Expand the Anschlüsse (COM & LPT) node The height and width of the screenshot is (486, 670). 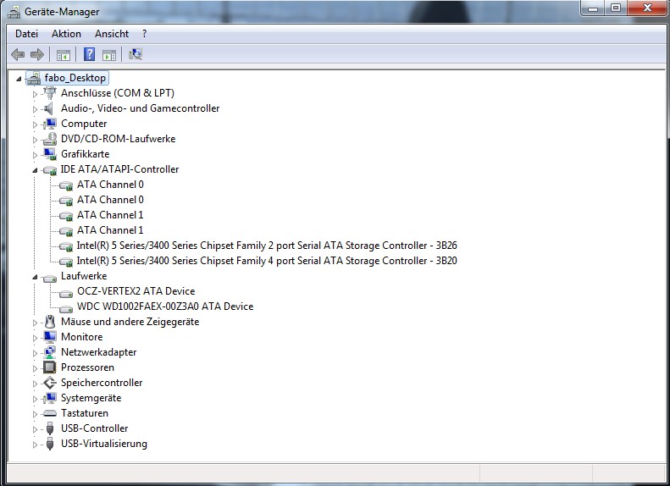coord(35,94)
